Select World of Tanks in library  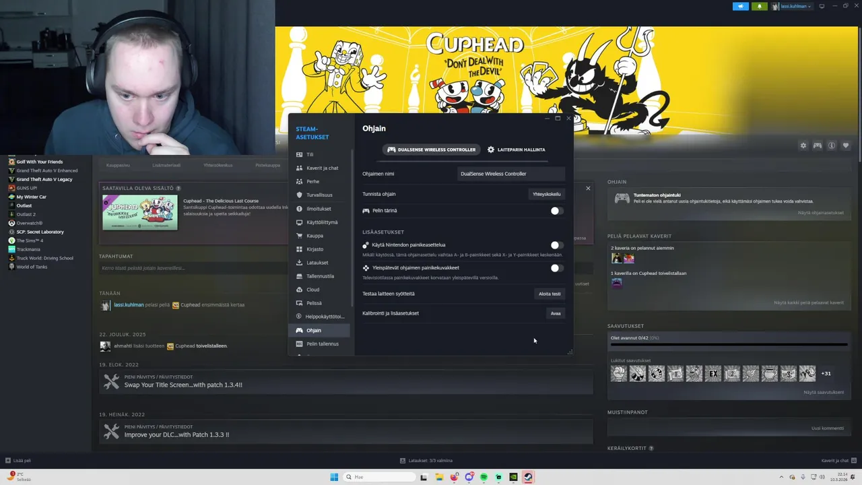click(x=32, y=267)
